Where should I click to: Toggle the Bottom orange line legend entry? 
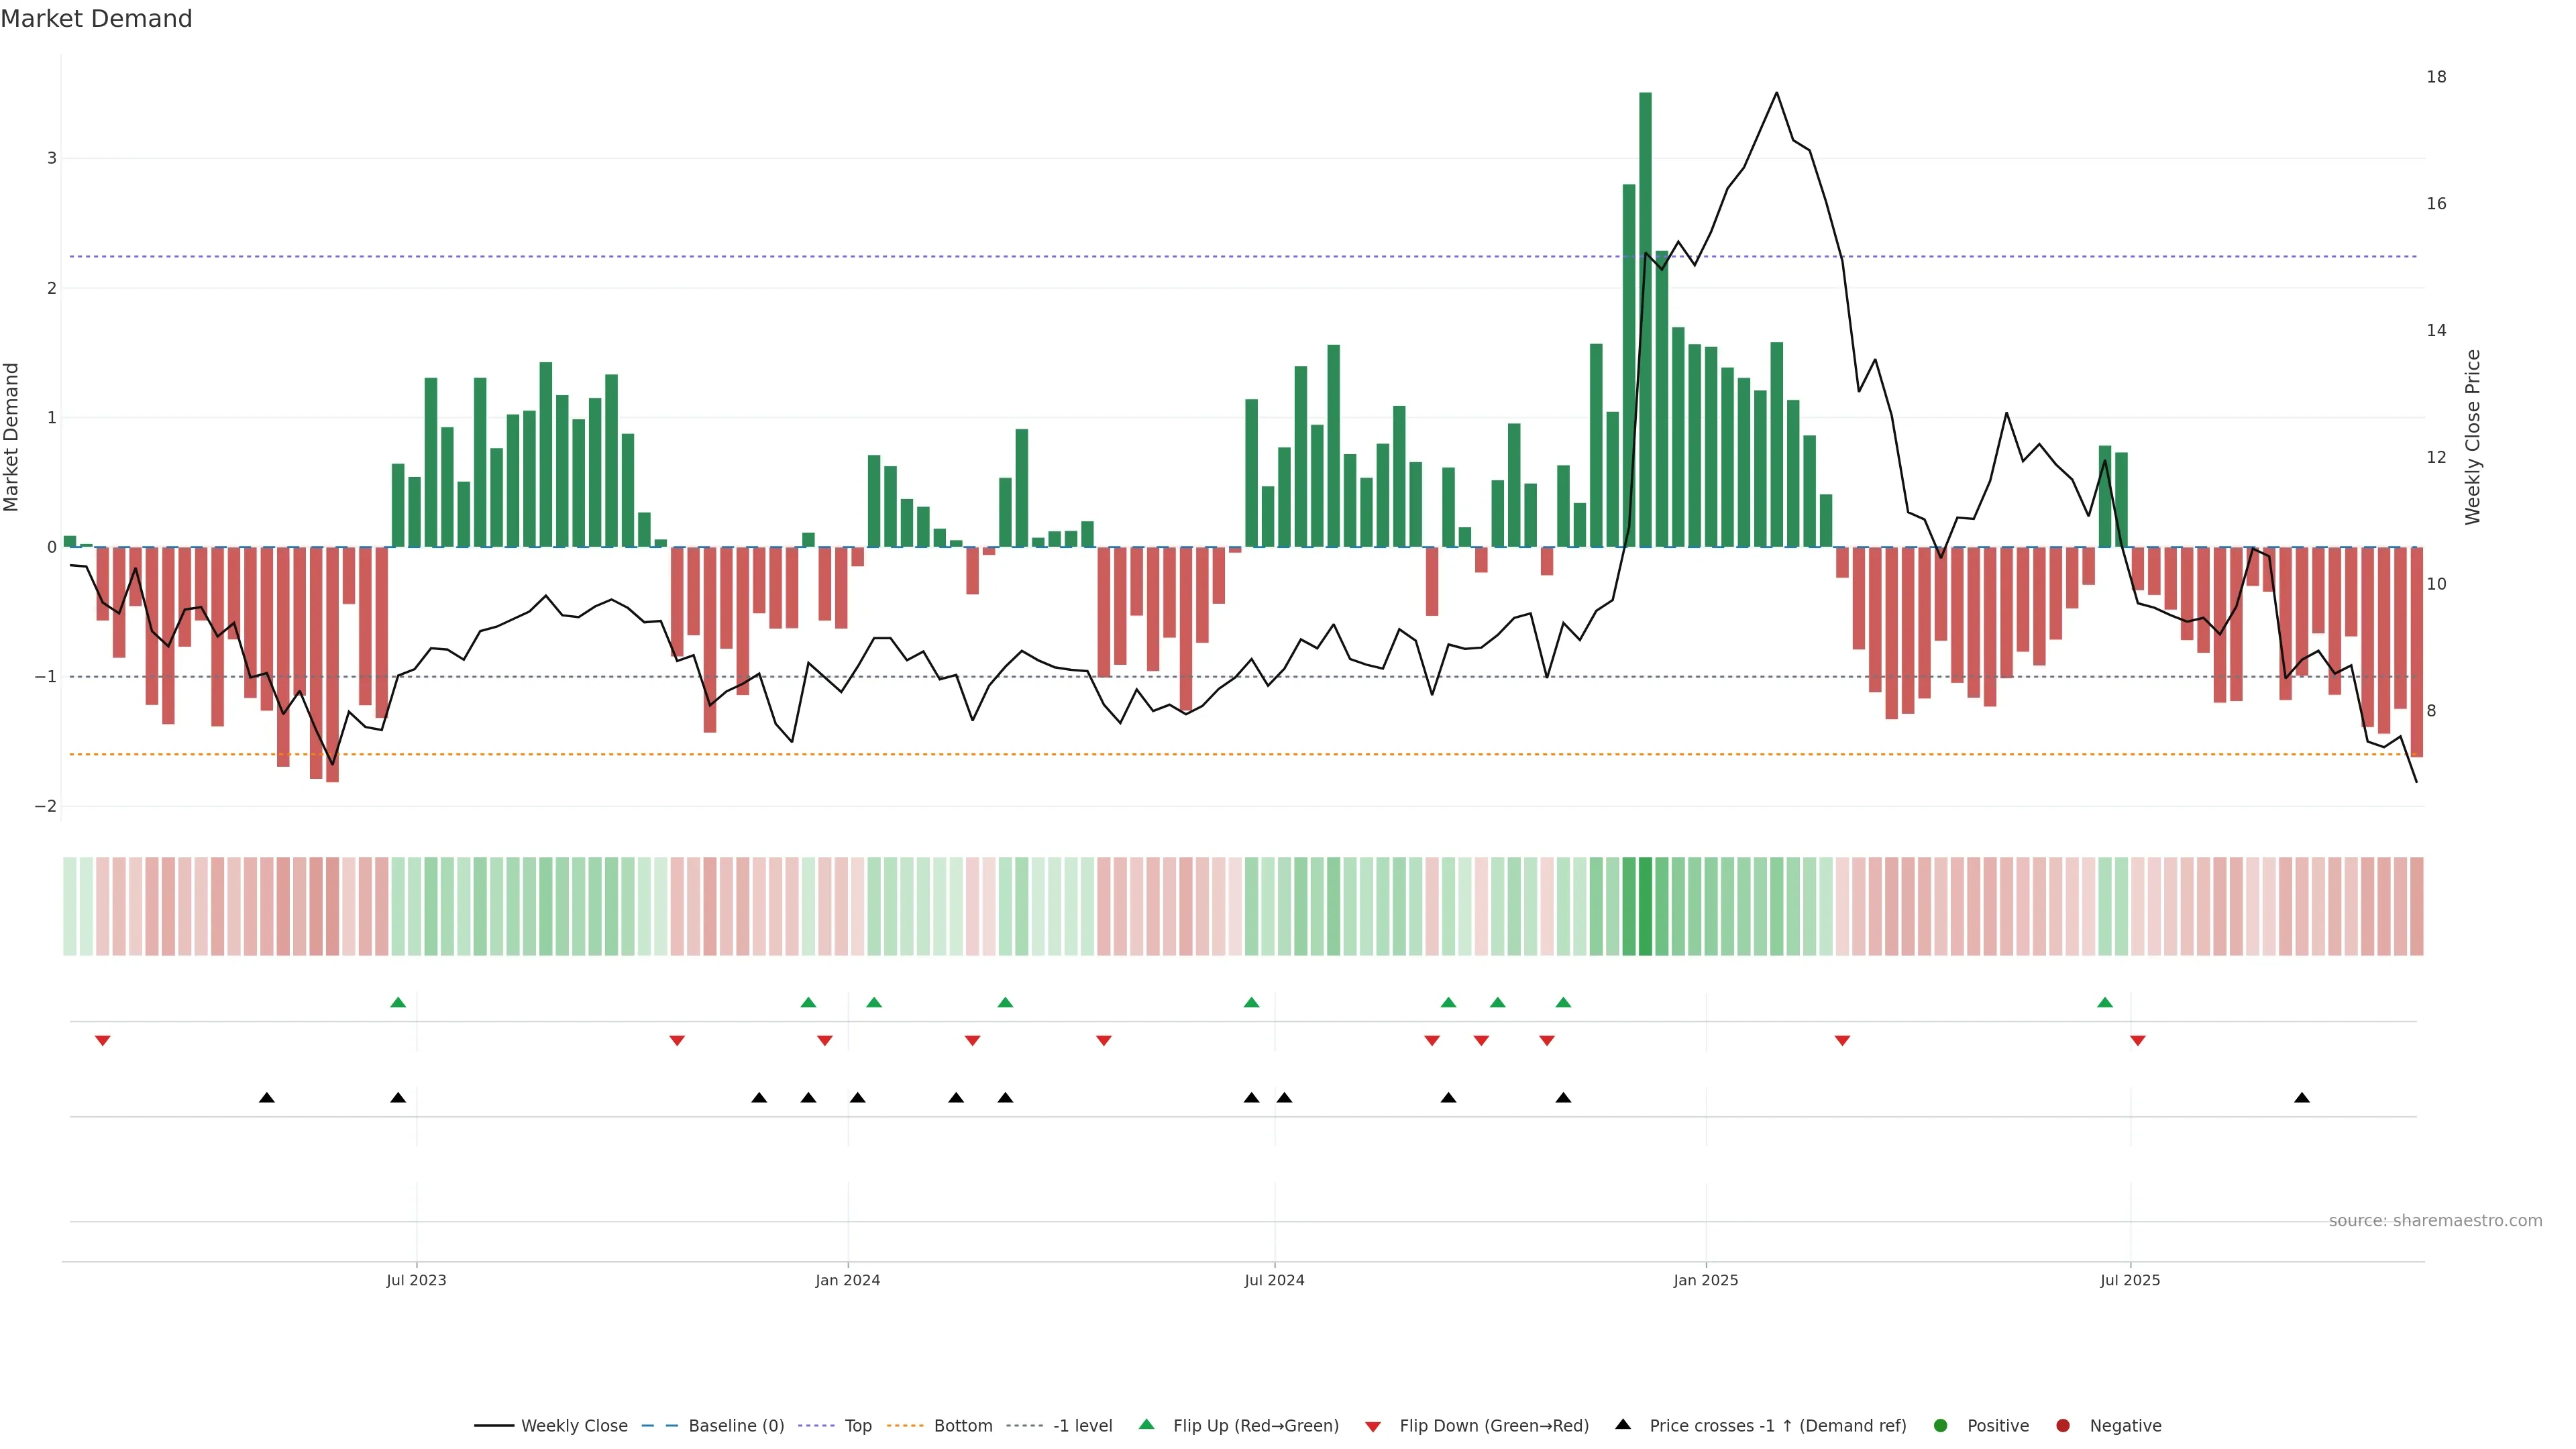tap(962, 1426)
